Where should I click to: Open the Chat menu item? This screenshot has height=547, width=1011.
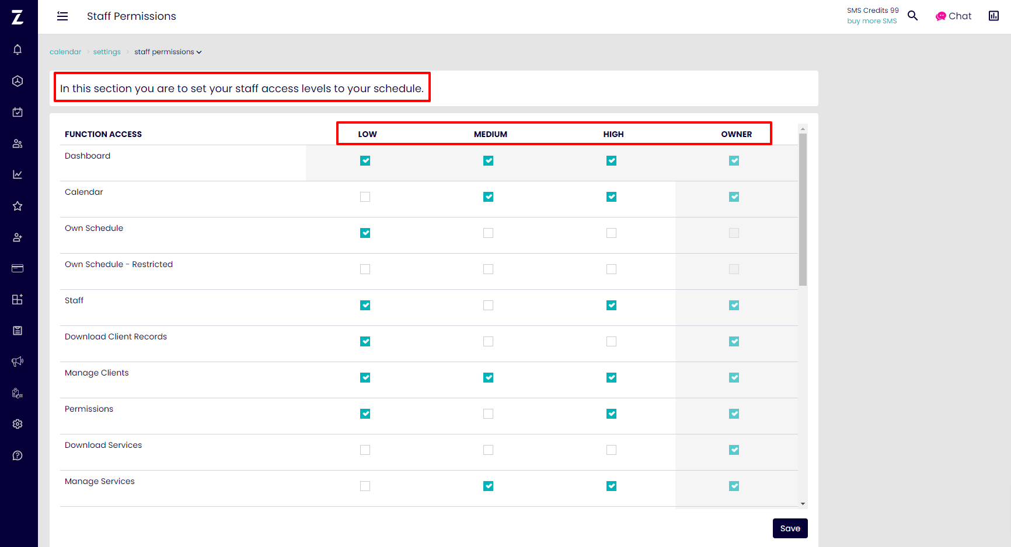[x=953, y=16]
